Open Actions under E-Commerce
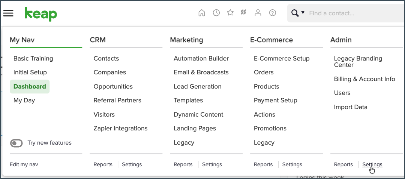Screen dimensions: 405x179 click(264, 114)
